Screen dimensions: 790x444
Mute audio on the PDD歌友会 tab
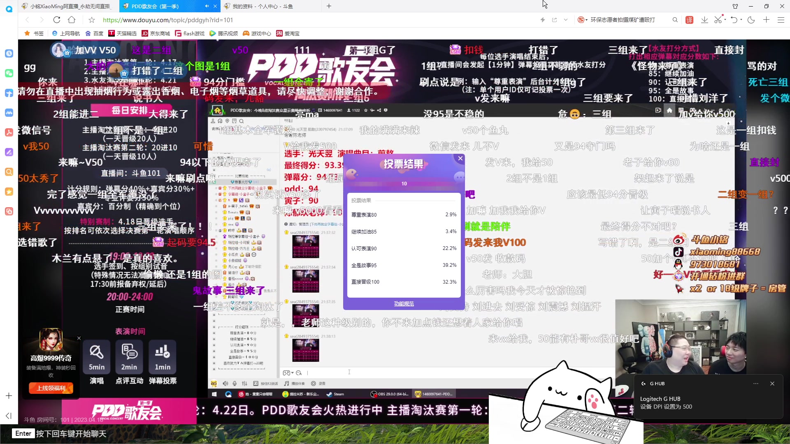click(207, 6)
